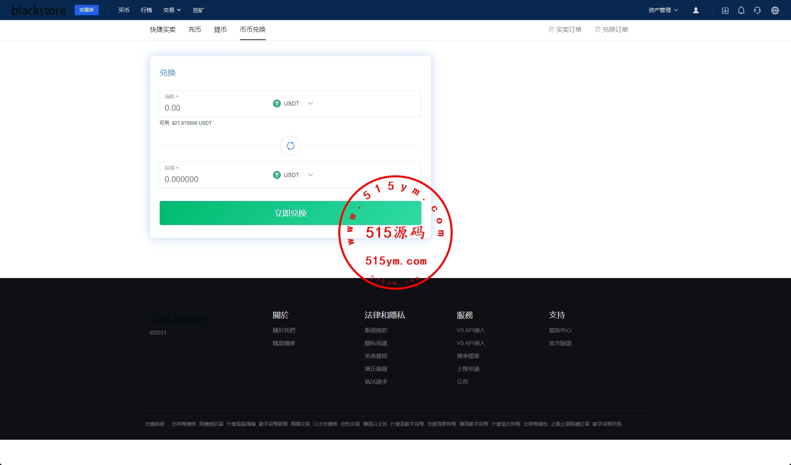Open the 費率標準 footer link
Image resolution: width=791 pixels, height=465 pixels.
[x=468, y=356]
